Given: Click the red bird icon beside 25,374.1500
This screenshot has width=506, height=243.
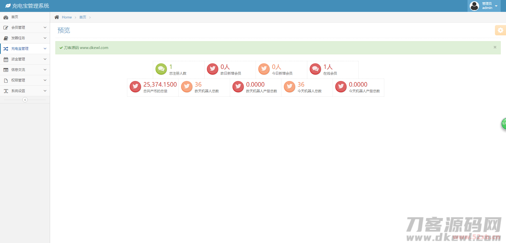Looking at the screenshot, I should click(135, 87).
